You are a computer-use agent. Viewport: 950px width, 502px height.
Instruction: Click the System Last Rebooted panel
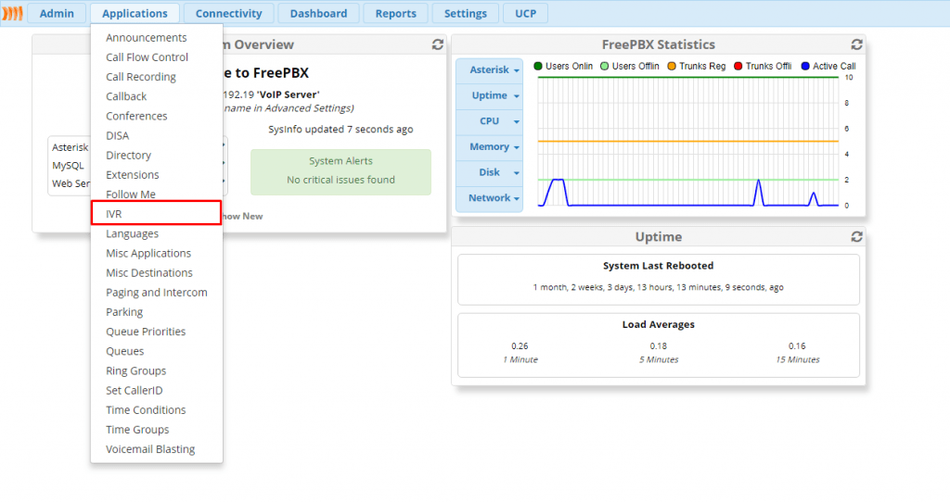[x=658, y=280]
